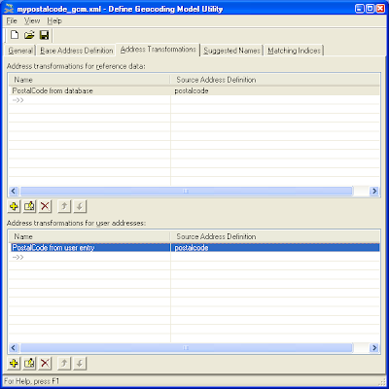Add a new reference data transformation
389x389 pixels.
pyautogui.click(x=14, y=206)
